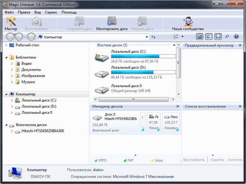Select Локальный диск 0 in the tree
This screenshot has width=246, height=184.
pyautogui.click(x=37, y=112)
